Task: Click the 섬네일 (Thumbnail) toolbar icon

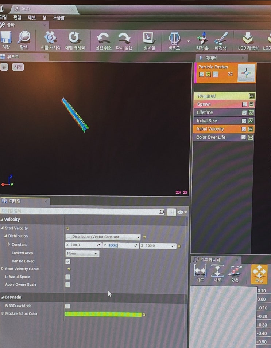Action: pyautogui.click(x=149, y=38)
